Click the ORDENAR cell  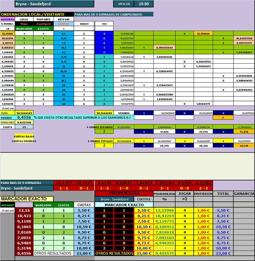[7, 19]
